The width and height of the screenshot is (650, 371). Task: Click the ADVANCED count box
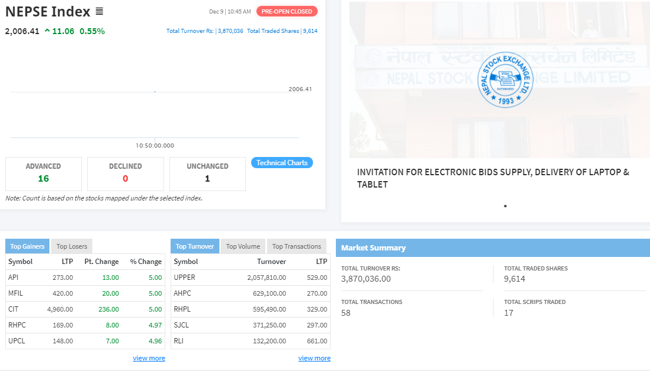click(x=44, y=173)
